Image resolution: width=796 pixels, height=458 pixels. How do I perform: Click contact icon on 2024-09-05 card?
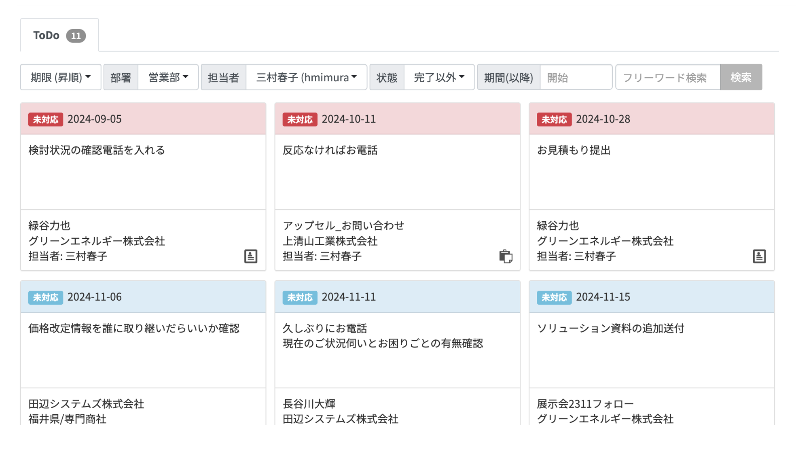pyautogui.click(x=250, y=256)
